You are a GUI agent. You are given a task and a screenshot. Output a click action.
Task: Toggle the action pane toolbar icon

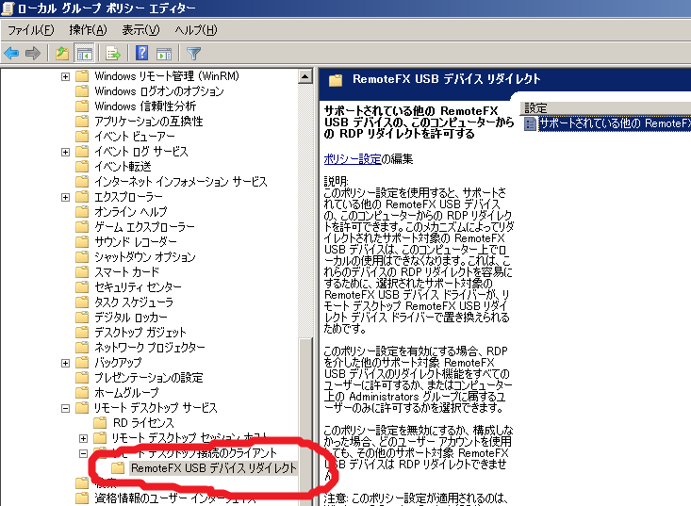coord(164,54)
